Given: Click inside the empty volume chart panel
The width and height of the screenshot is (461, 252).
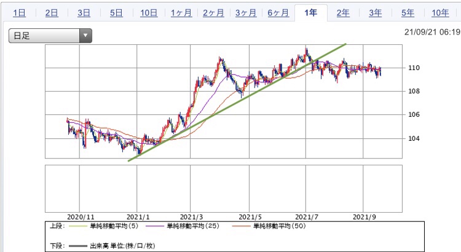Looking at the screenshot, I should [x=224, y=189].
